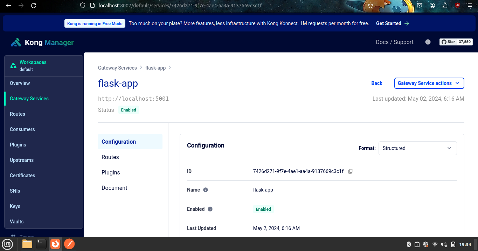
Task: Open Upstreams in the sidebar
Action: [x=44, y=160]
